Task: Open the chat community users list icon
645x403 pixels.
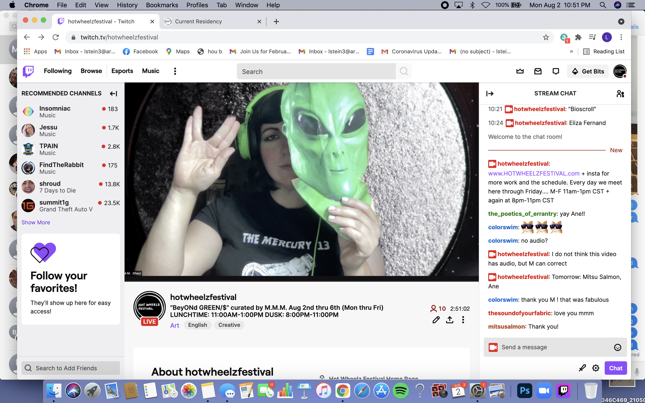Action: tap(620, 94)
